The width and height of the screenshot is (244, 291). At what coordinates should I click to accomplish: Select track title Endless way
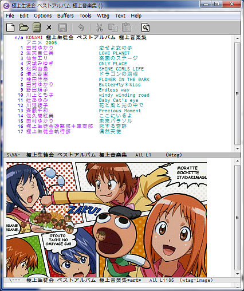point(114,90)
